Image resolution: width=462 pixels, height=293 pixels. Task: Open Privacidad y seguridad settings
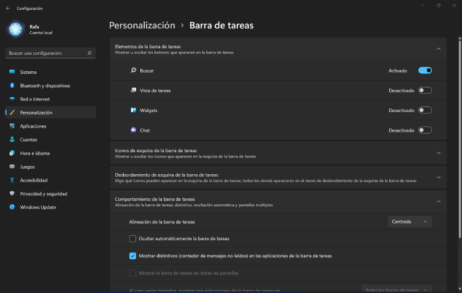[x=51, y=193]
